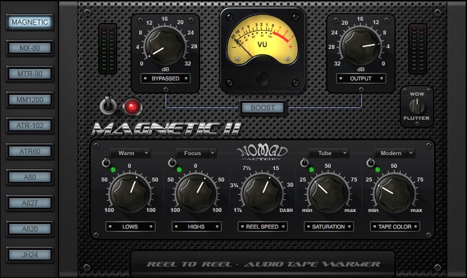Click the 30 reel speed marking
Viewport: 467px width, 278px height.
tap(290, 184)
